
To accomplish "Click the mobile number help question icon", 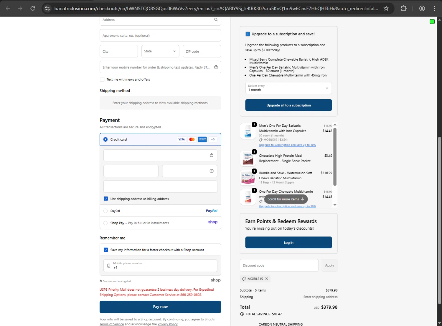I will [216, 67].
